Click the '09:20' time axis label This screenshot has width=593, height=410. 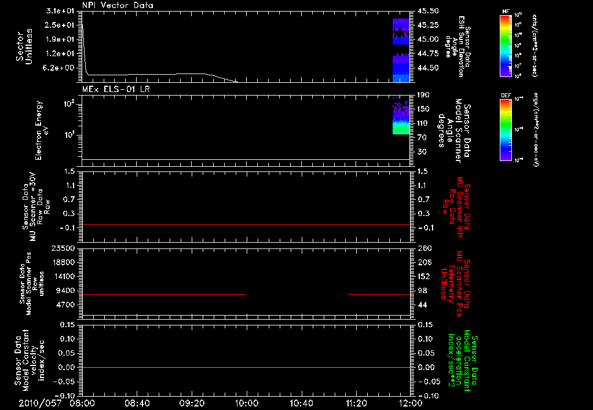coord(192,403)
